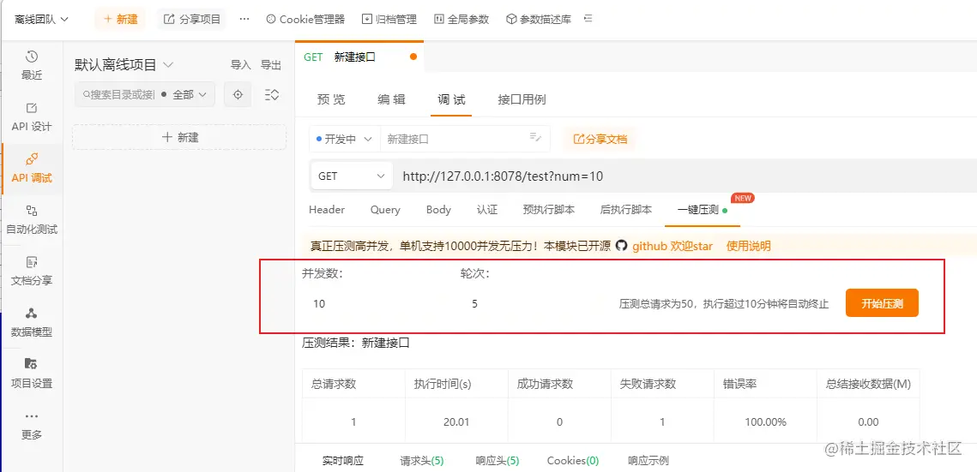Click the URL field with 127.0.0.1:8078

point(685,176)
